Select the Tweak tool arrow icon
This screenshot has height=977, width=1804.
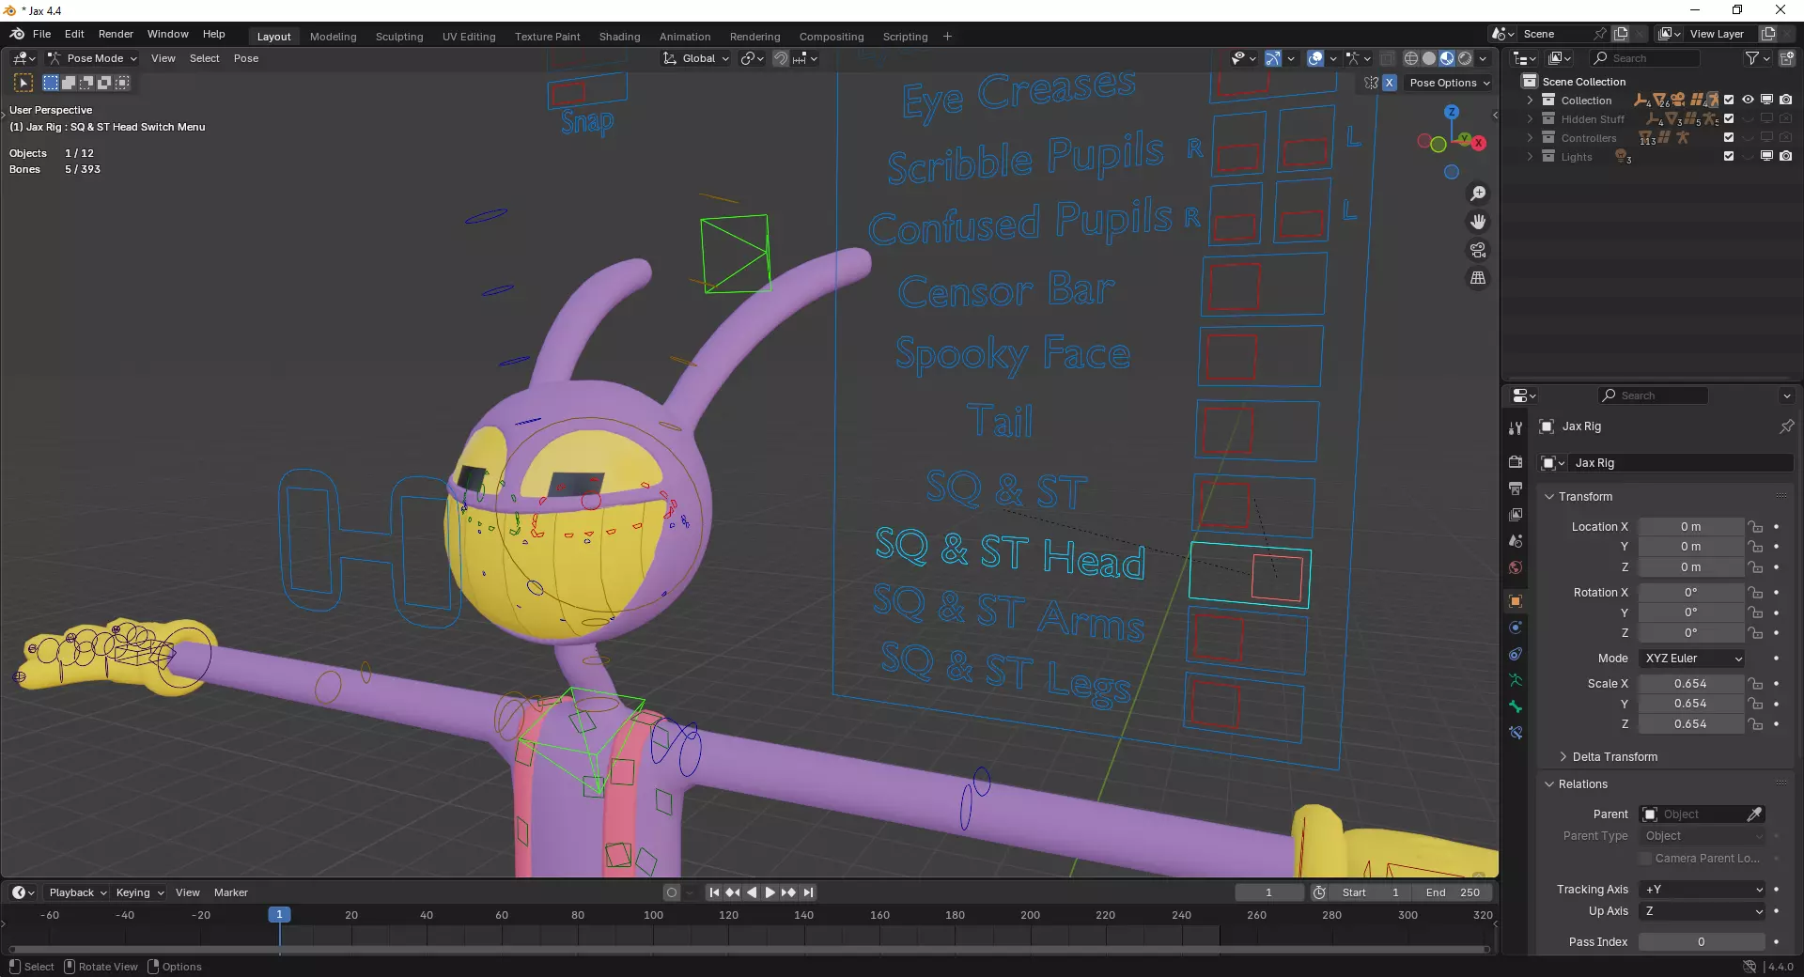(x=23, y=83)
